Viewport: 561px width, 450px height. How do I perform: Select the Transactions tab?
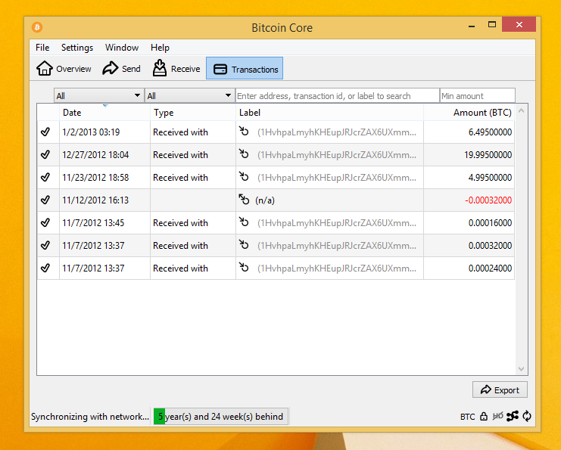click(x=245, y=69)
